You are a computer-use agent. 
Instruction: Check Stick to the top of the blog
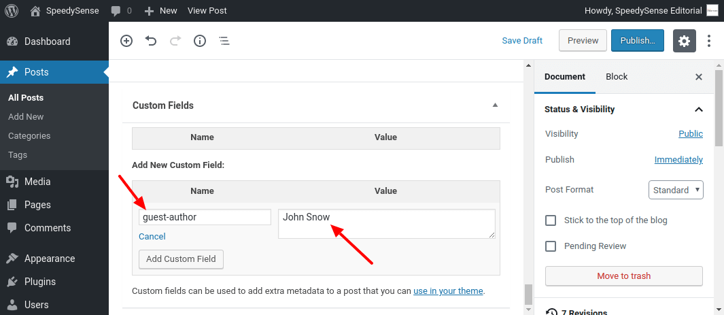pyautogui.click(x=551, y=220)
